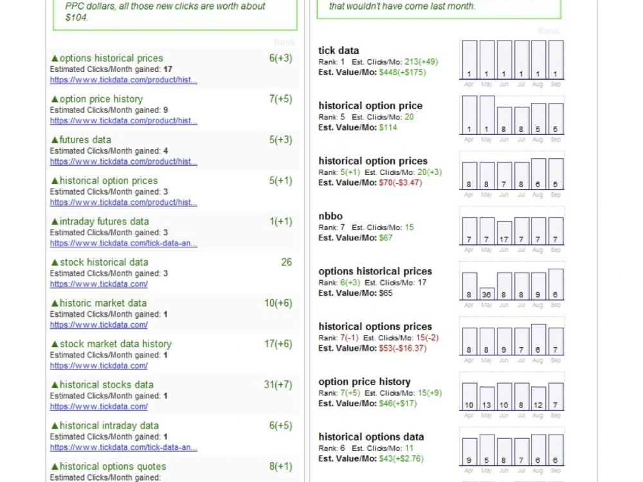Click the green up arrow beside option price history
Image resolution: width=643 pixels, height=482 pixels.
[55, 99]
